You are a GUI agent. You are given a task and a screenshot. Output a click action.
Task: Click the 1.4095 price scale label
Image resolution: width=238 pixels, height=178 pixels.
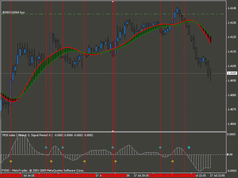[232, 80]
